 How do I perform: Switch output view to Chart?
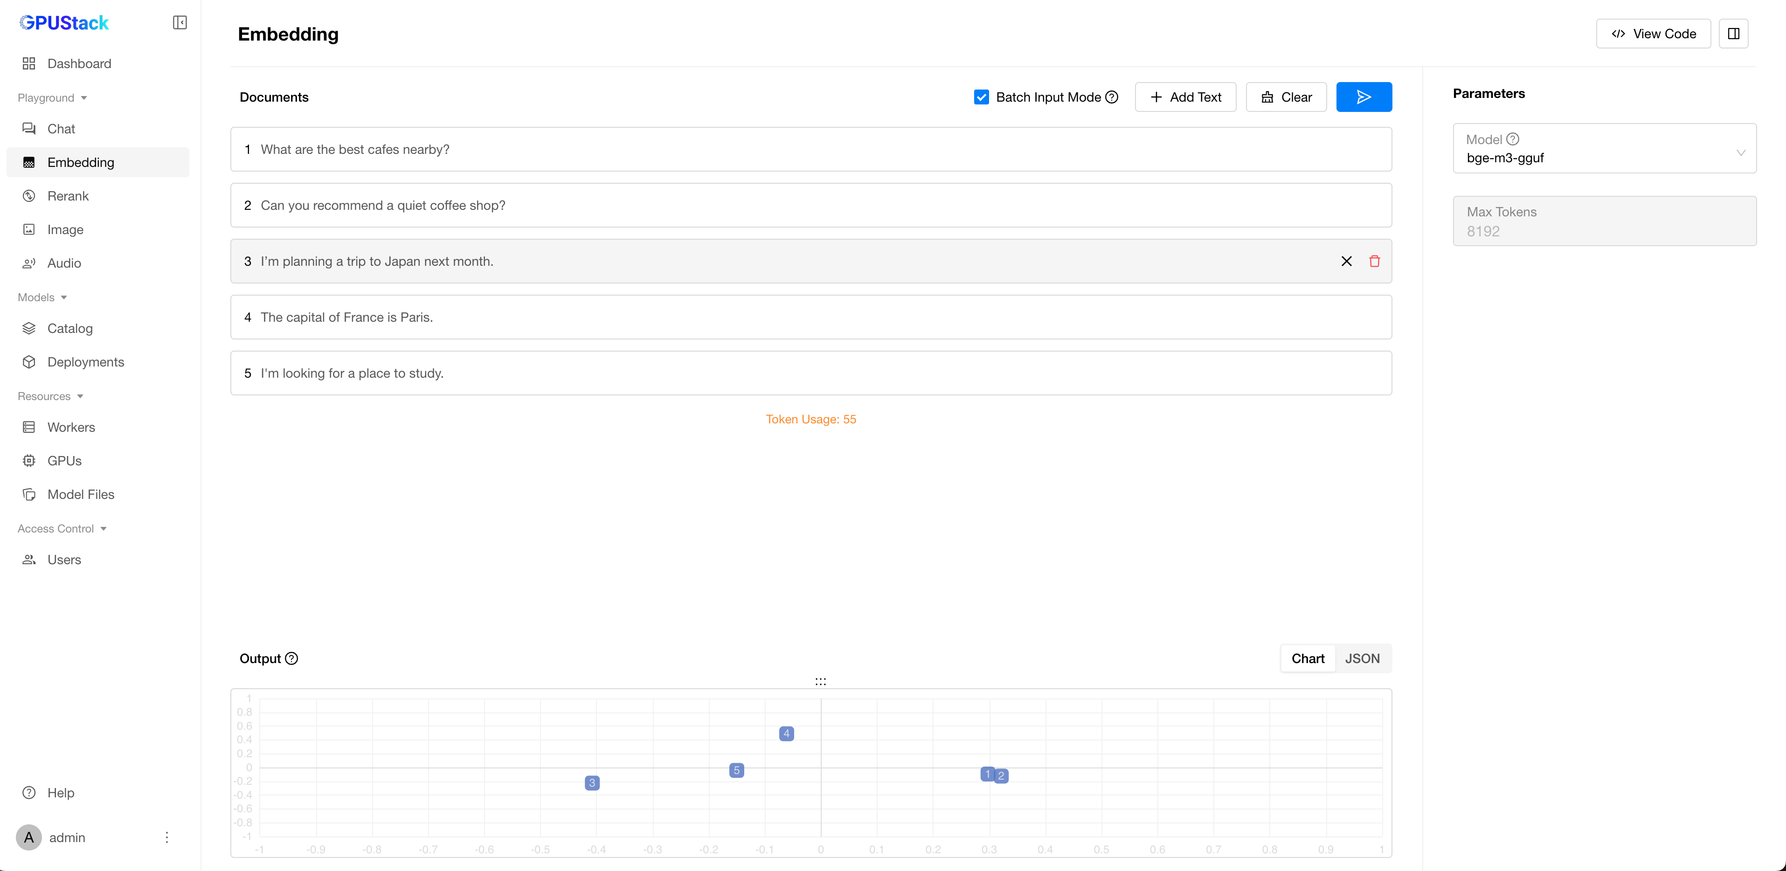tap(1308, 659)
